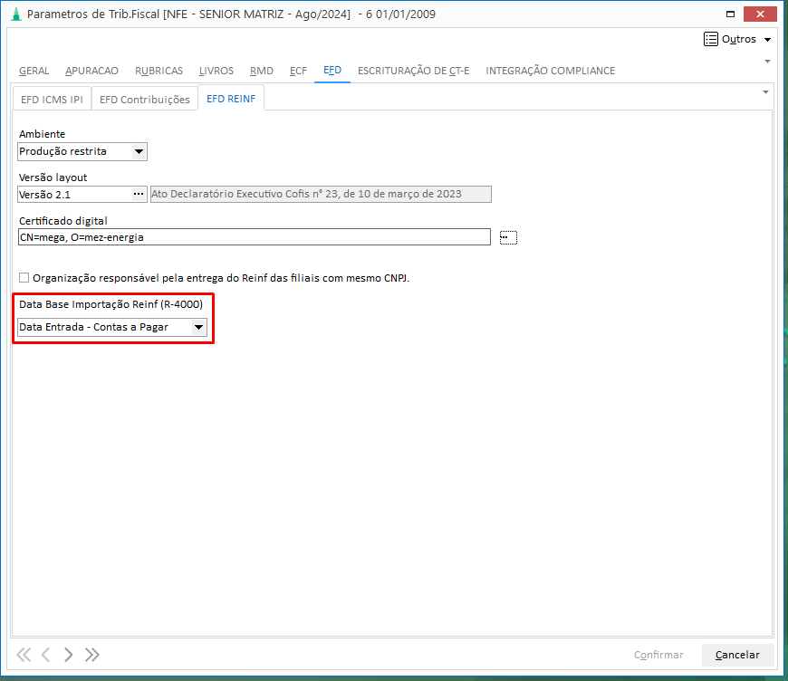Click the Certificado digital label
This screenshot has height=681, width=788.
(63, 221)
